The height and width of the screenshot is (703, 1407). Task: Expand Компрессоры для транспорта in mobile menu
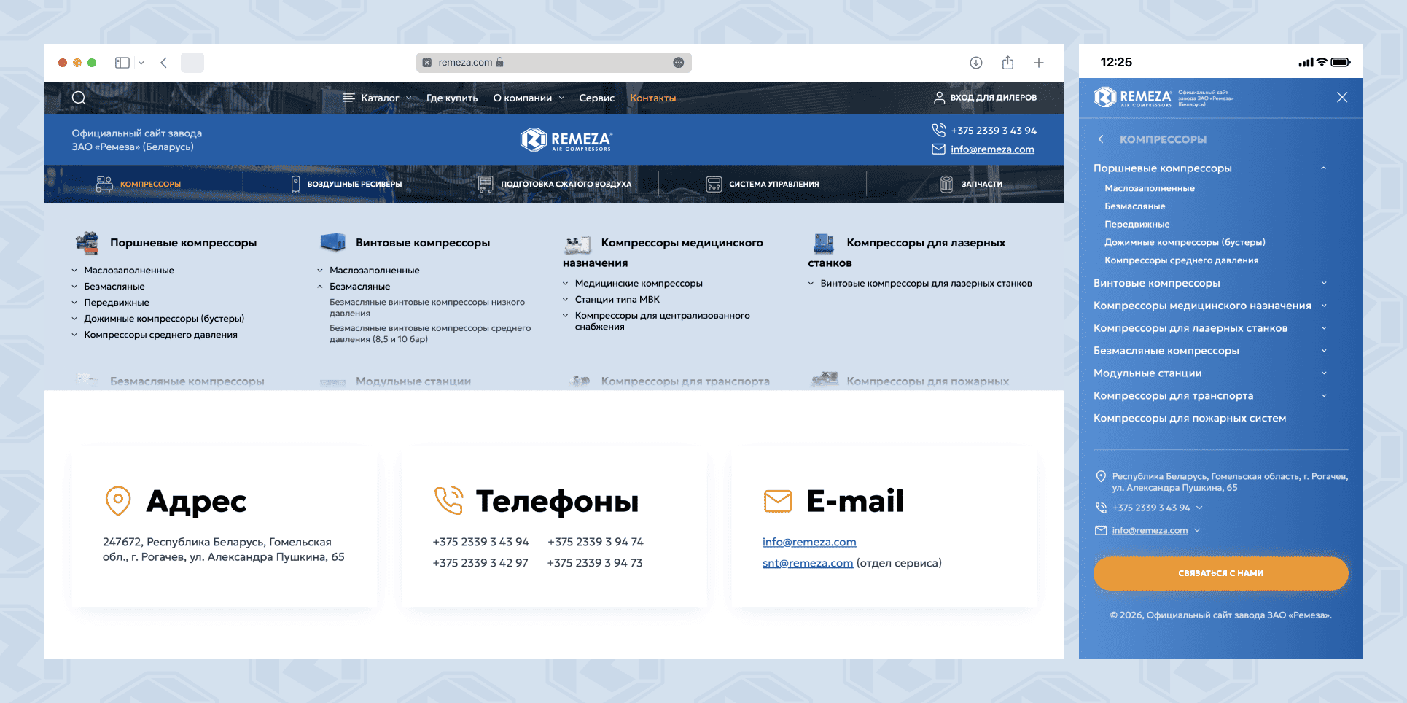1324,396
